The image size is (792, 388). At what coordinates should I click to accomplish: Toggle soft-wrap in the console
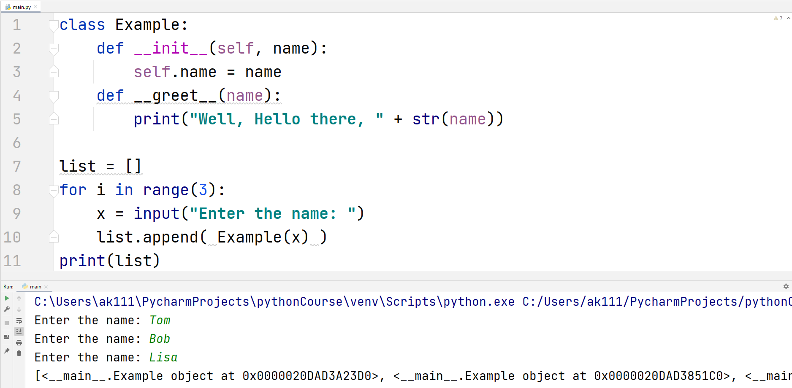pyautogui.click(x=19, y=321)
